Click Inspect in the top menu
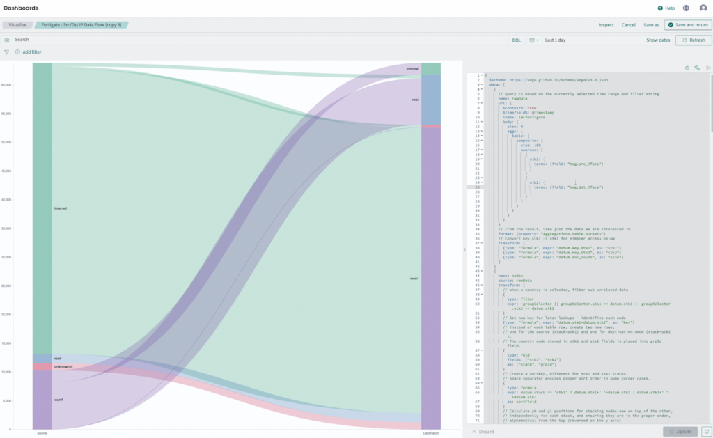Screen dimensions: 713x438 [606, 25]
